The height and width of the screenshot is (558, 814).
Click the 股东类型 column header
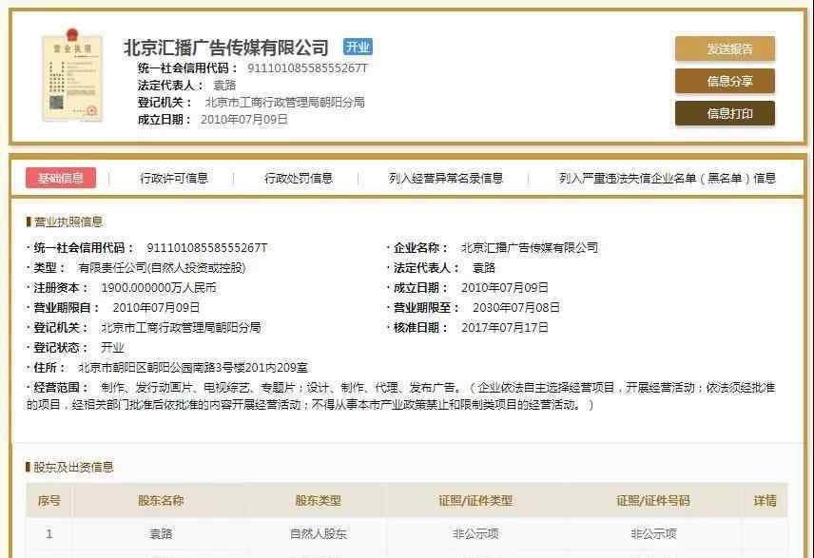(319, 500)
